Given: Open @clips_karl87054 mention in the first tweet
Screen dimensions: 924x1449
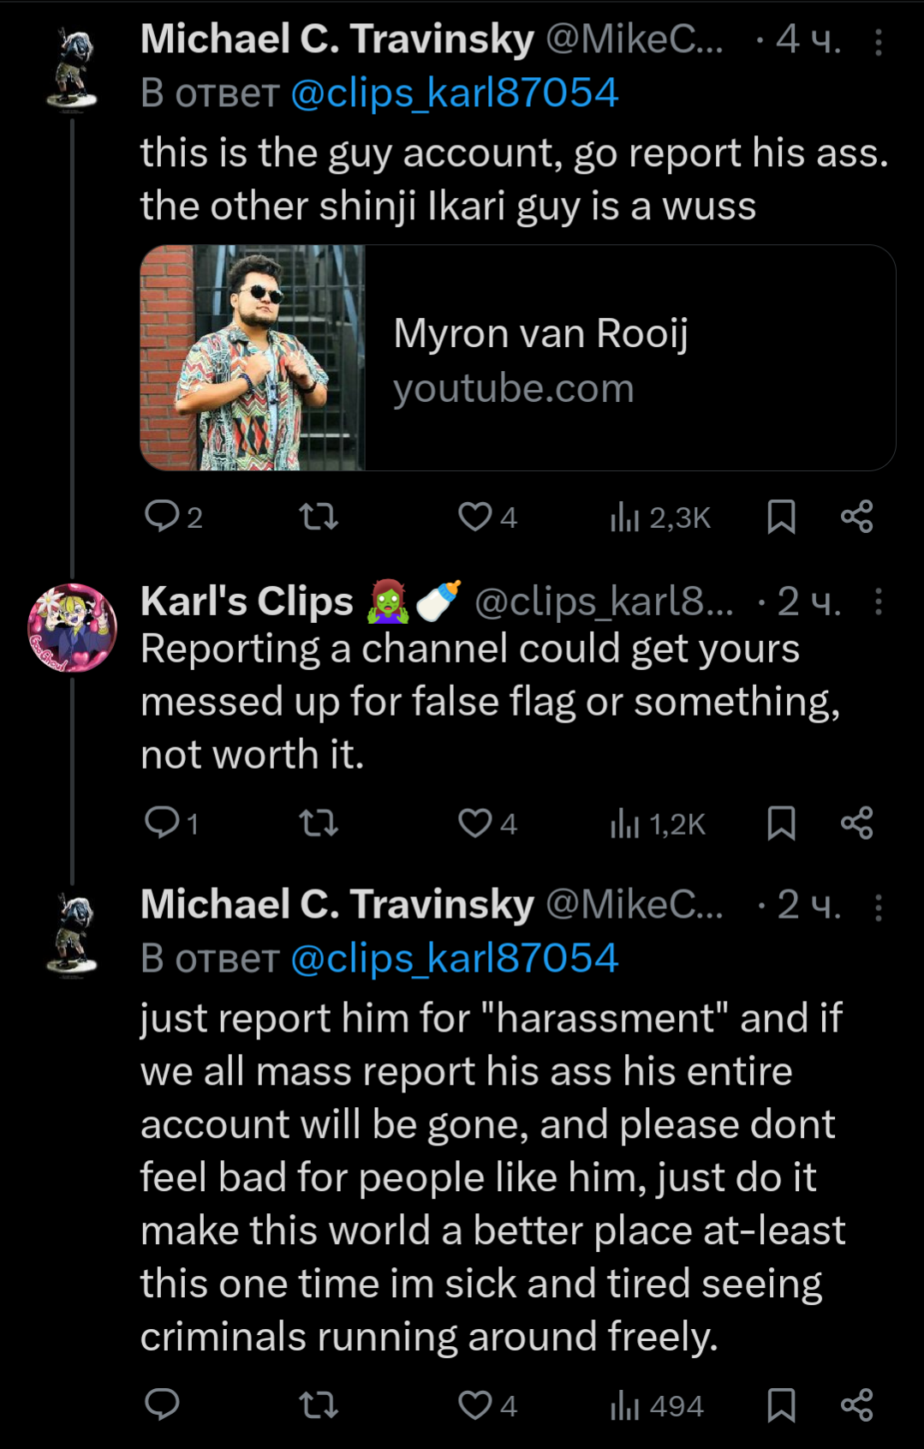Looking at the screenshot, I should [454, 93].
